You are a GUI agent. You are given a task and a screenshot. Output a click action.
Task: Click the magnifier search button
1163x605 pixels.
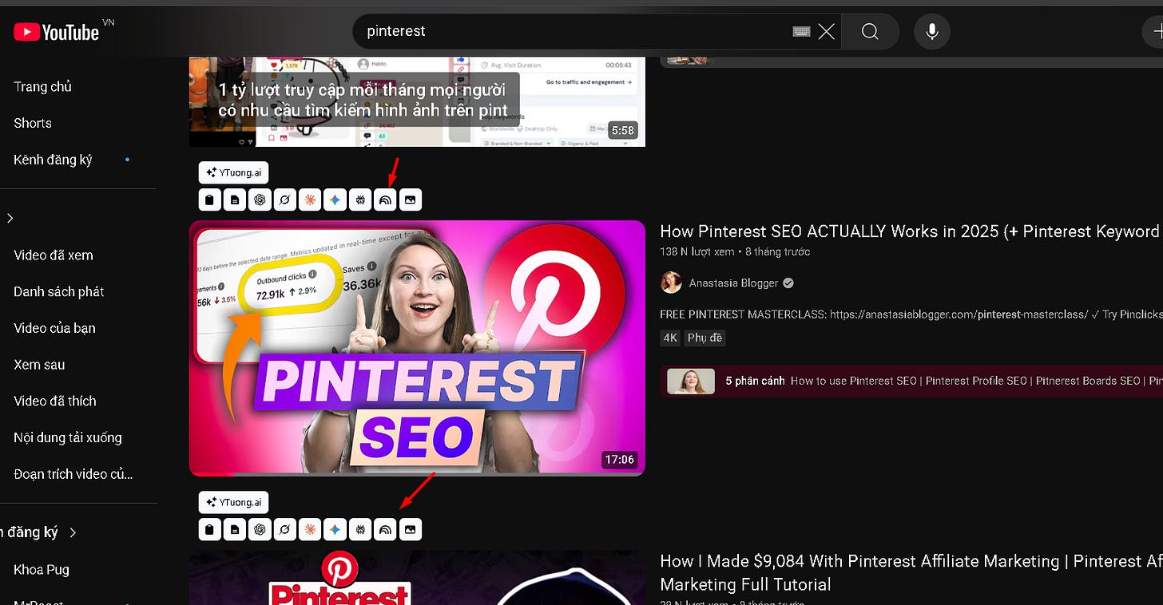870,32
